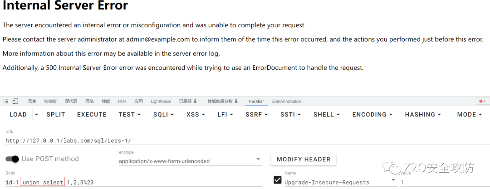Click the red error count badge
The width and height of the screenshot is (490, 189).
[482, 101]
